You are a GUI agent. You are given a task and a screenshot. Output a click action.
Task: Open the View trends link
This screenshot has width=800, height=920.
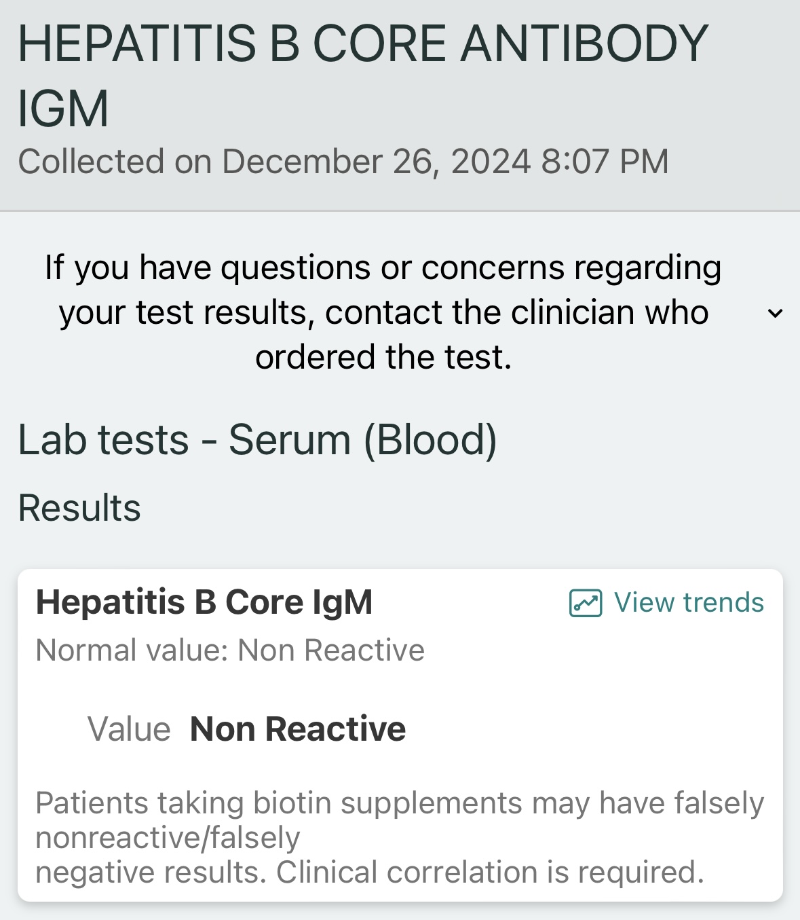pos(666,603)
